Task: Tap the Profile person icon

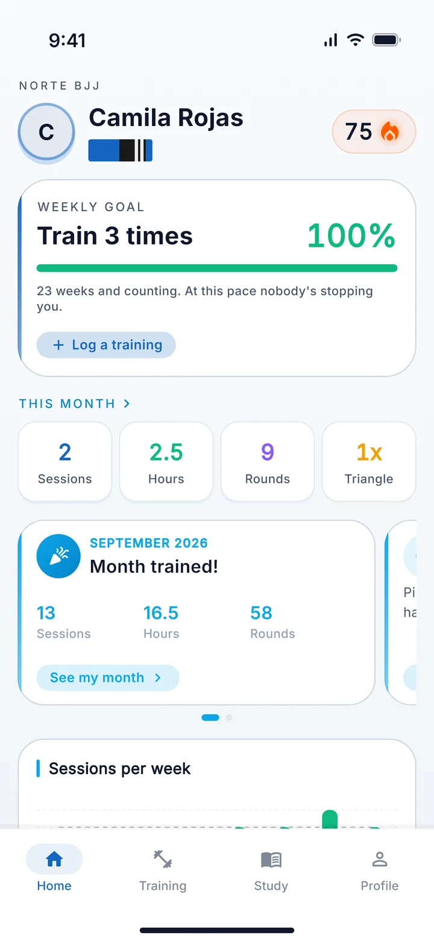Action: click(x=380, y=859)
